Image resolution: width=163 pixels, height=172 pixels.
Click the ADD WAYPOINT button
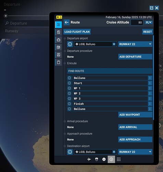click(x=135, y=115)
